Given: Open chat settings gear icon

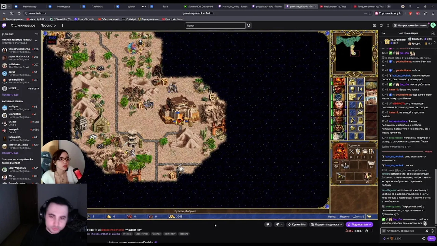Looking at the screenshot, I should (x=424, y=238).
